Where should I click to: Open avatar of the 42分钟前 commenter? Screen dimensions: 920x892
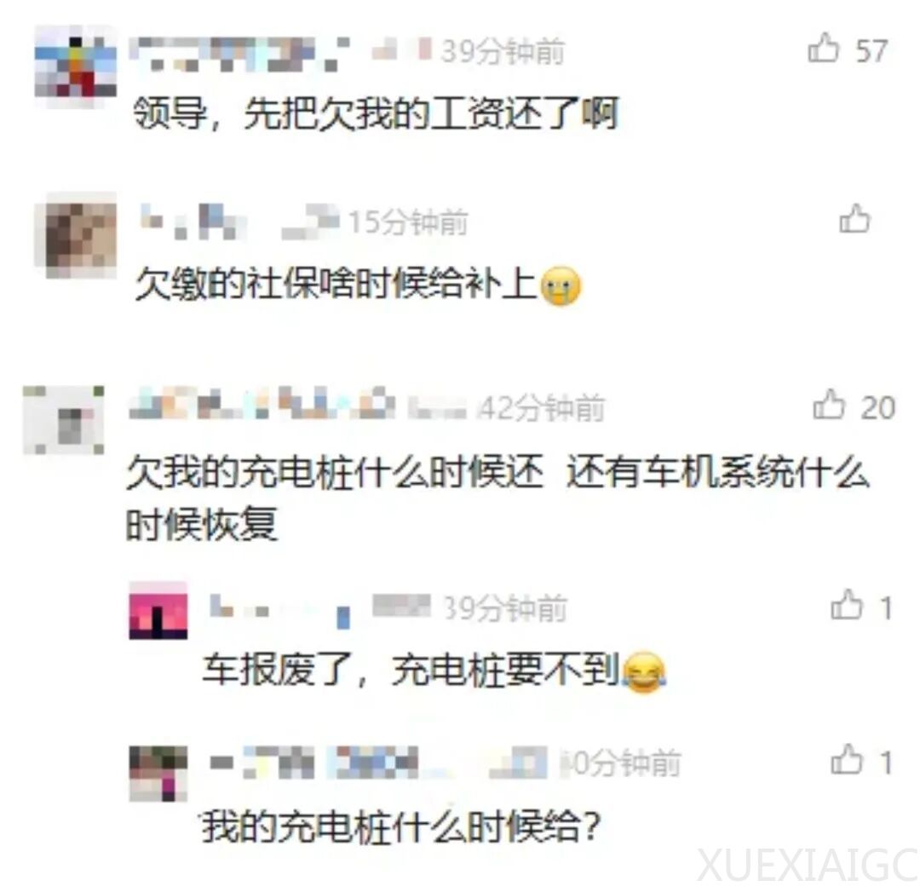pos(63,420)
